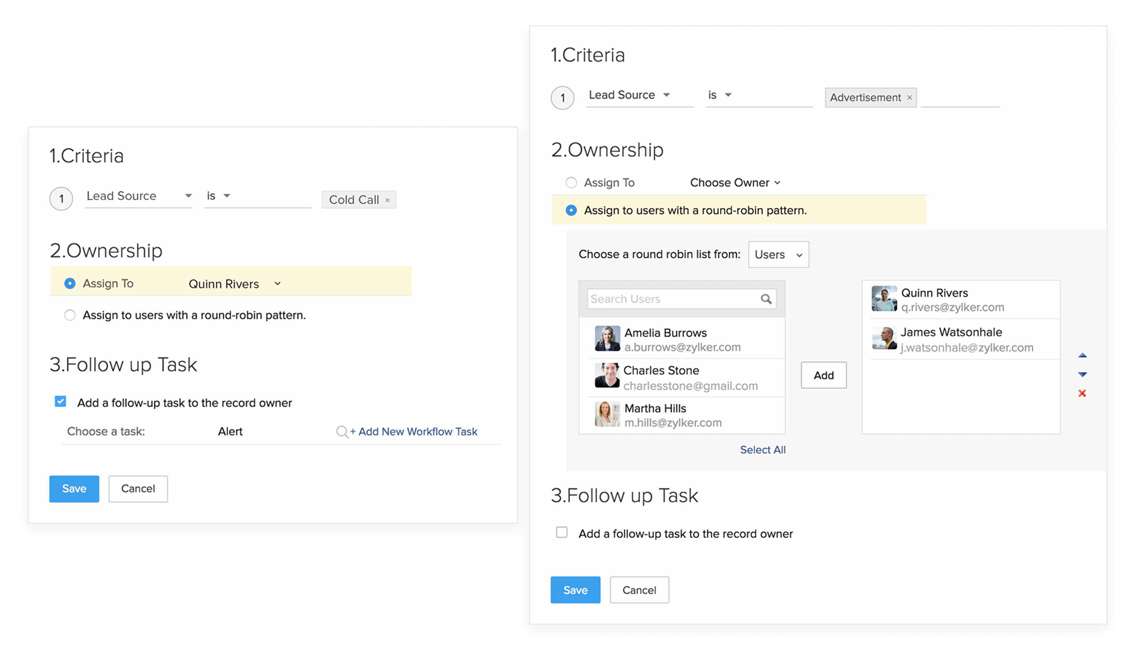The image size is (1136, 650).
Task: Open the Choose Owner dropdown
Action: [735, 182]
